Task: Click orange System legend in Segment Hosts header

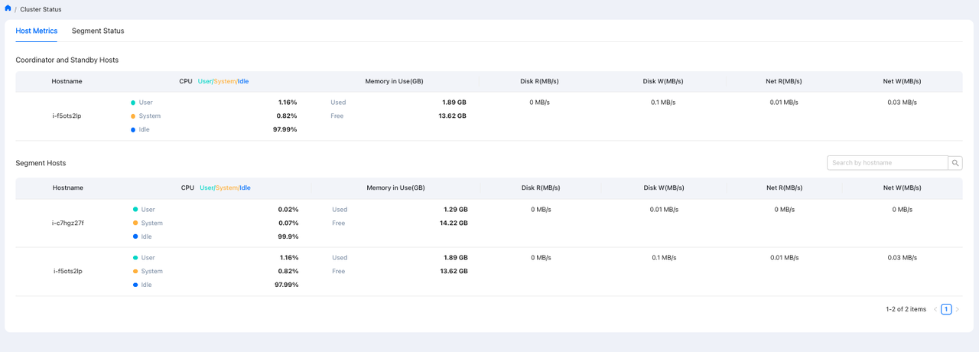Action: tap(226, 187)
